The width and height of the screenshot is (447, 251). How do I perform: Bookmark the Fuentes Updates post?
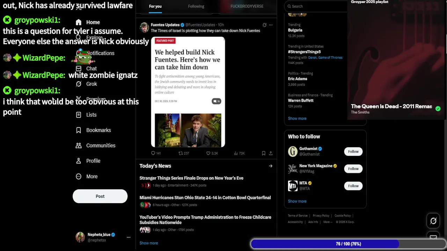coord(264,153)
